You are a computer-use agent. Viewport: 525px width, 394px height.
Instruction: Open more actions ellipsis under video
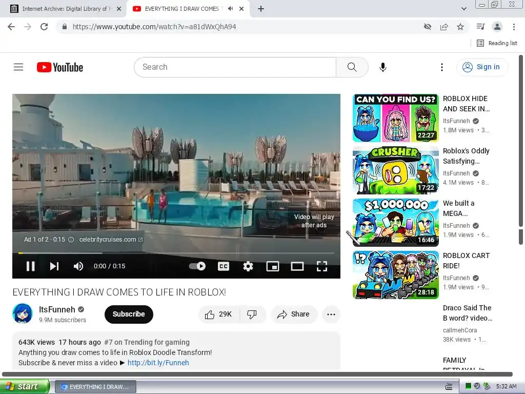331,314
